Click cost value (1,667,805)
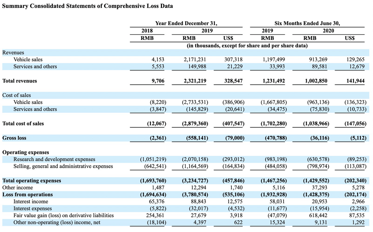This screenshot has height=232, width=373. [x=274, y=102]
